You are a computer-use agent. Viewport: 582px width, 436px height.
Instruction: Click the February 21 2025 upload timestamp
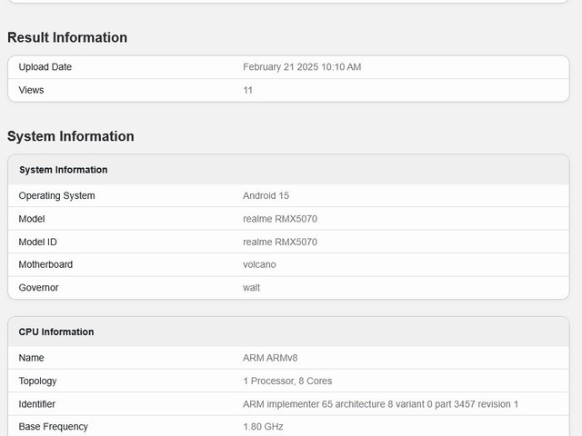click(302, 67)
